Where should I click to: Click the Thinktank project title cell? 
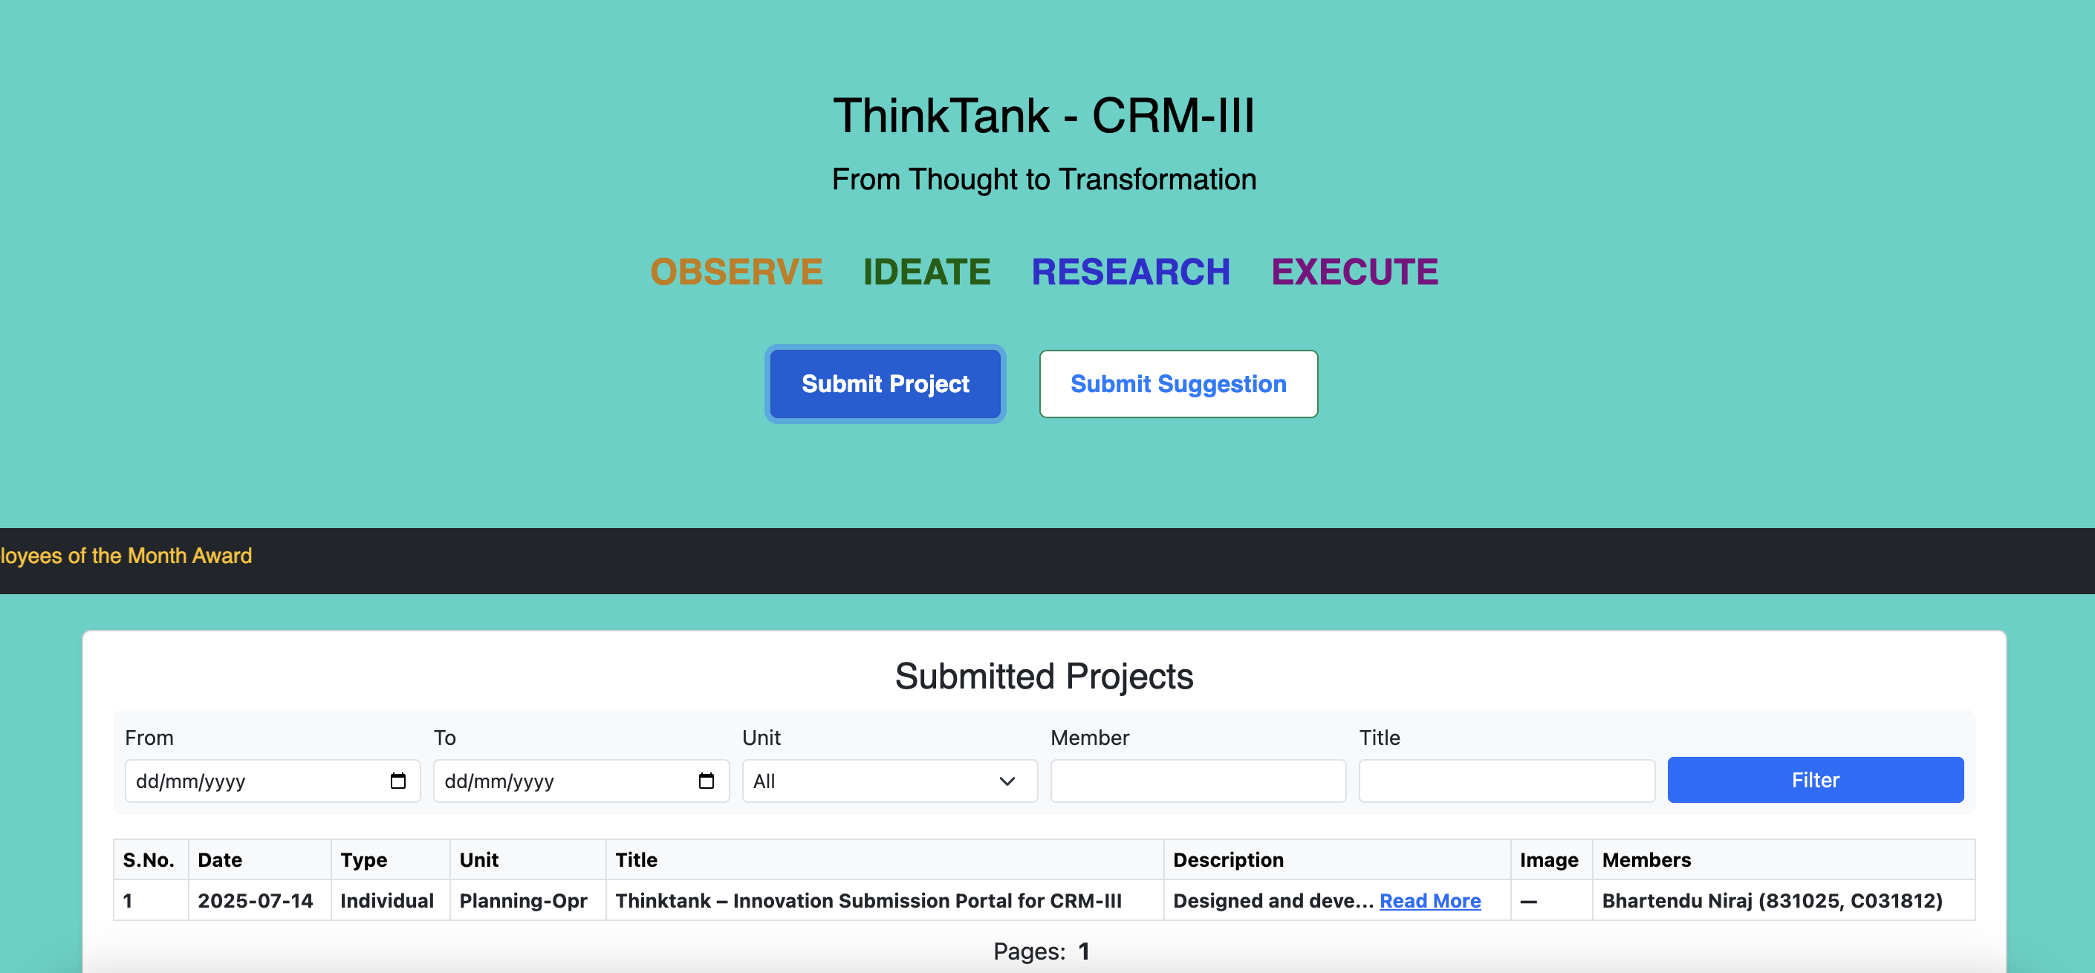click(x=868, y=901)
